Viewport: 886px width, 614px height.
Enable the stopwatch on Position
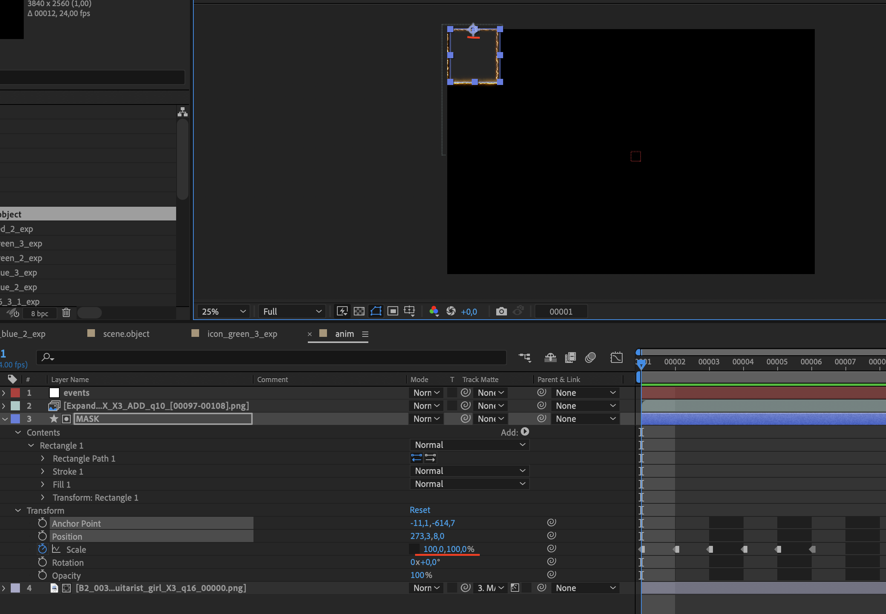click(x=43, y=536)
